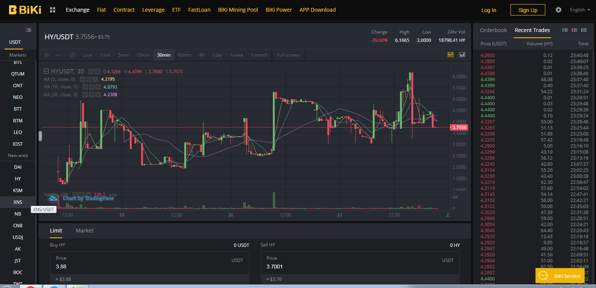The width and height of the screenshot is (596, 288).
Task: Switch to the Market order tab
Action: 84,231
